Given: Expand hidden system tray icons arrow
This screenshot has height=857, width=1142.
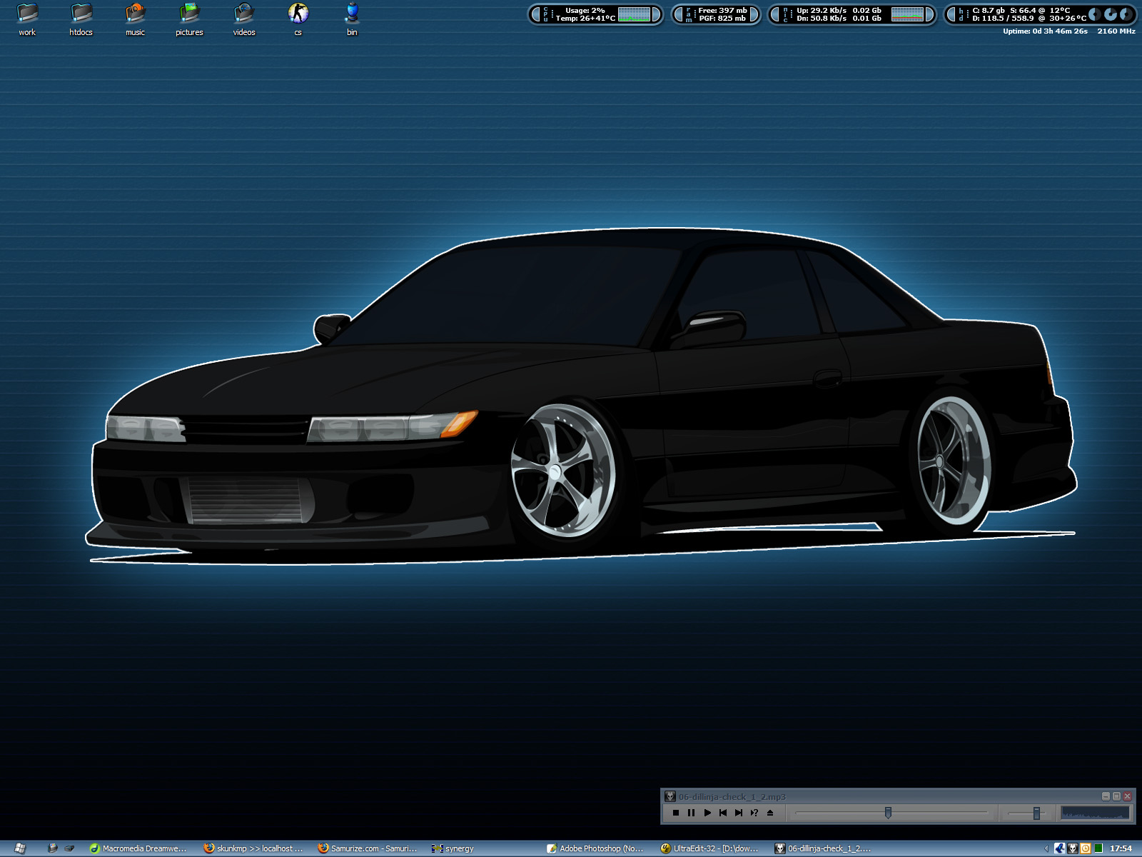Looking at the screenshot, I should pyautogui.click(x=1046, y=848).
